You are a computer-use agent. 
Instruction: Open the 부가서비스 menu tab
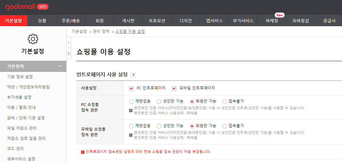pyautogui.click(x=243, y=21)
